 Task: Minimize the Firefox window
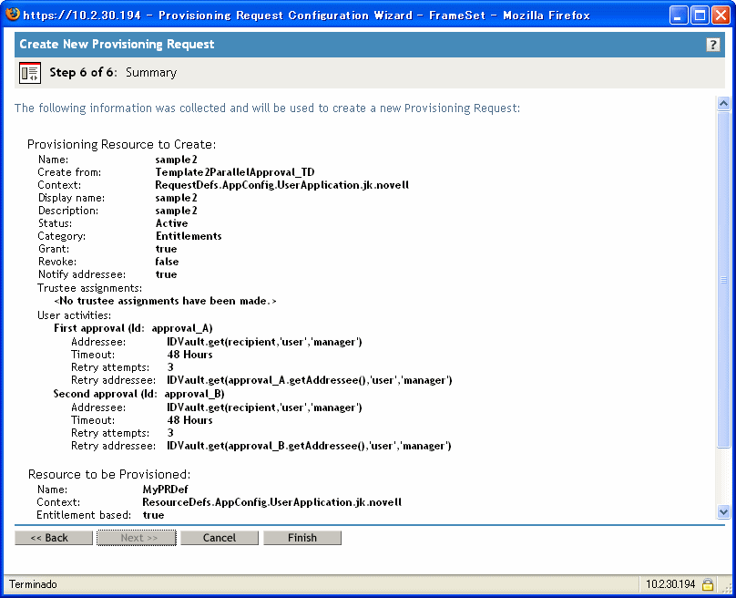click(x=678, y=15)
